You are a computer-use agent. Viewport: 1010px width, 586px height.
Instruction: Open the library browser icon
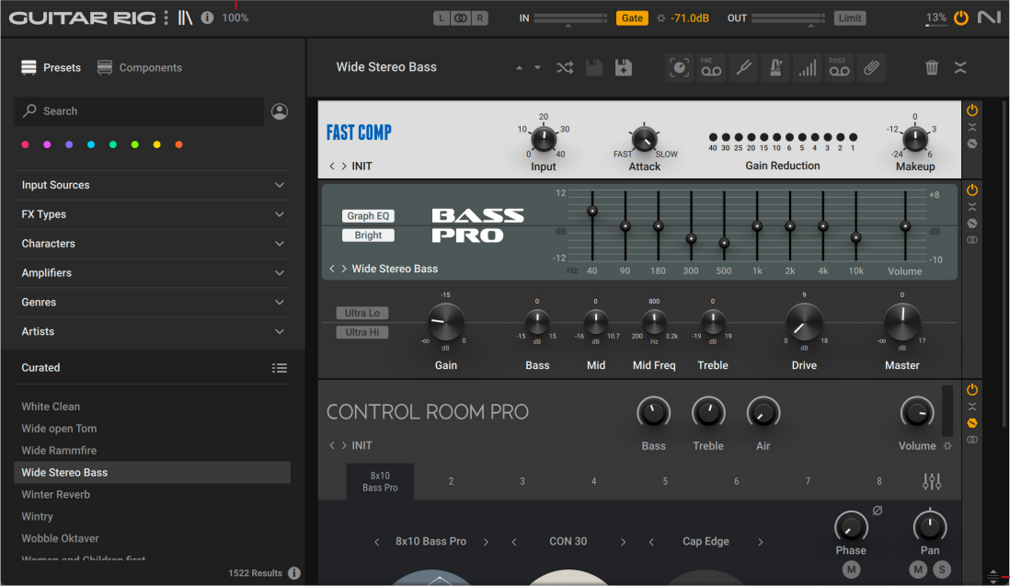186,17
